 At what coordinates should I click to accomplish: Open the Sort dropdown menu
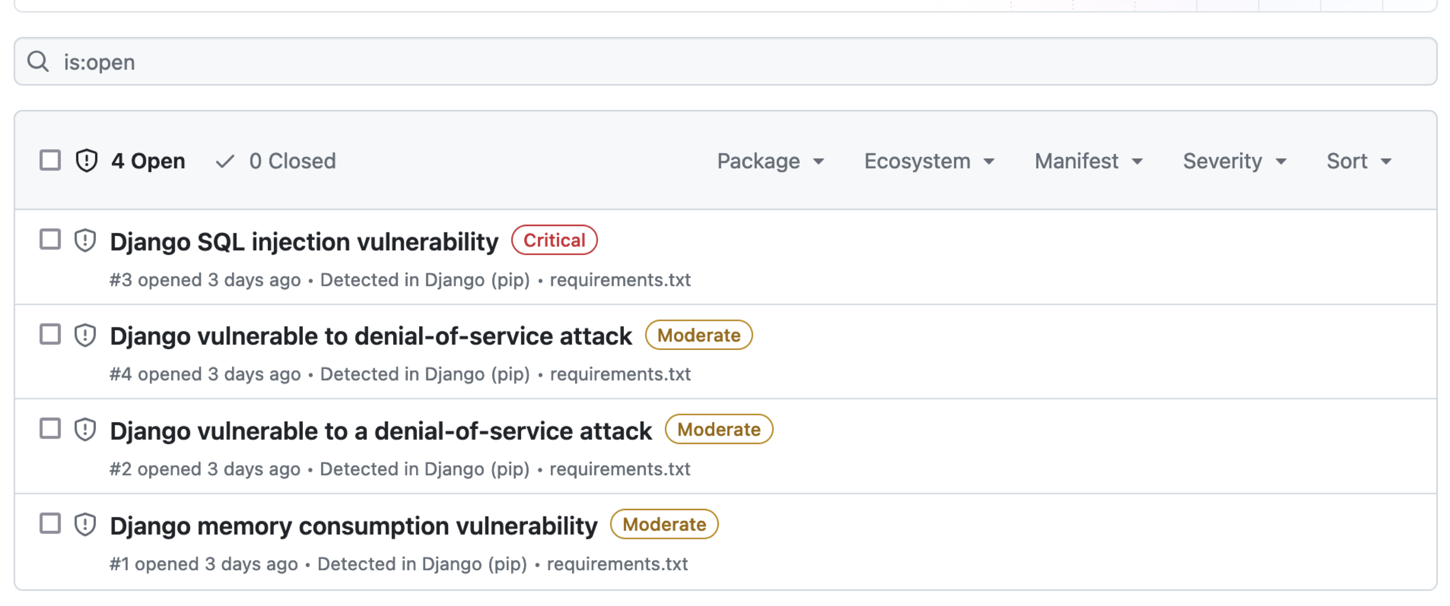pyautogui.click(x=1358, y=161)
